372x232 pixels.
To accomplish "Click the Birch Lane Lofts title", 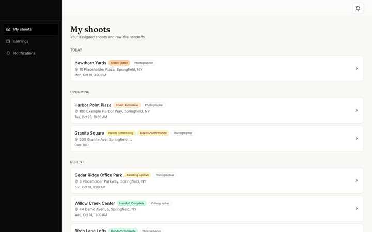I will (x=90, y=230).
